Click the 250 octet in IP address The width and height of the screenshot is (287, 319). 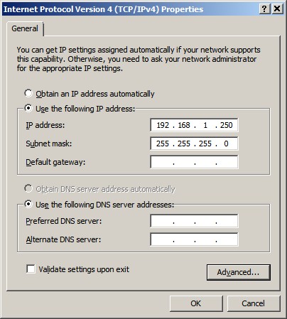tap(227, 125)
